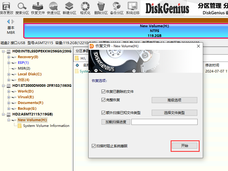Open the 搜索分区 search partition tool
The image size is (228, 171).
coord(22,8)
